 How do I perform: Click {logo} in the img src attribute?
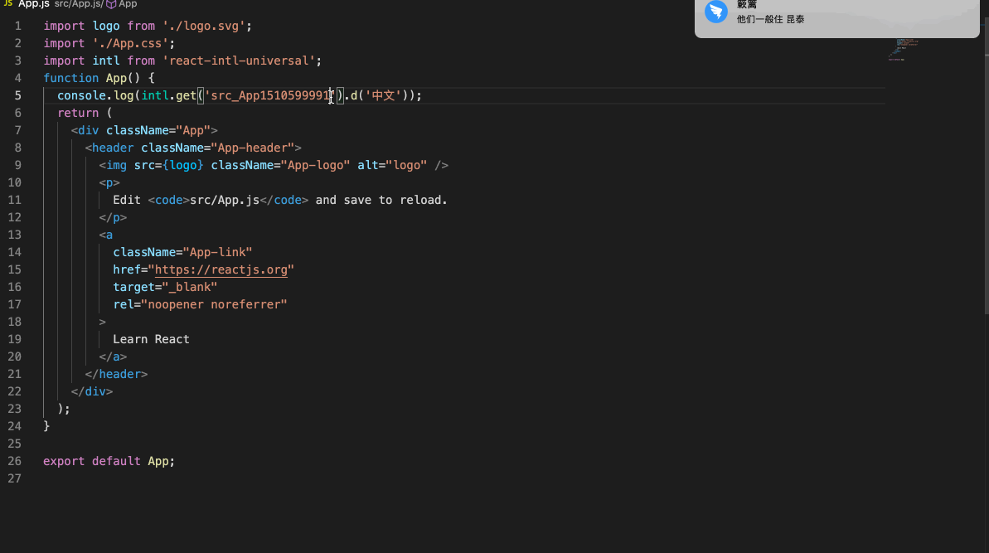pyautogui.click(x=183, y=165)
